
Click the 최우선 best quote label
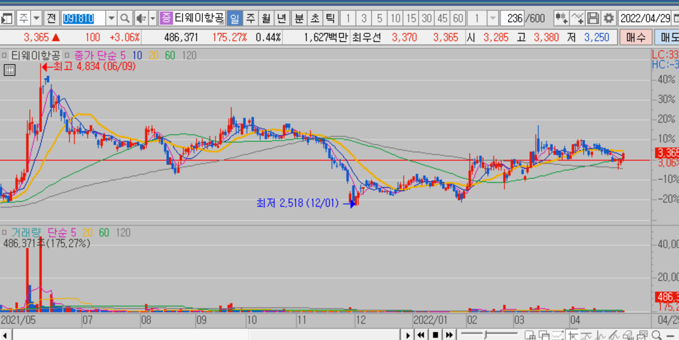tap(366, 37)
